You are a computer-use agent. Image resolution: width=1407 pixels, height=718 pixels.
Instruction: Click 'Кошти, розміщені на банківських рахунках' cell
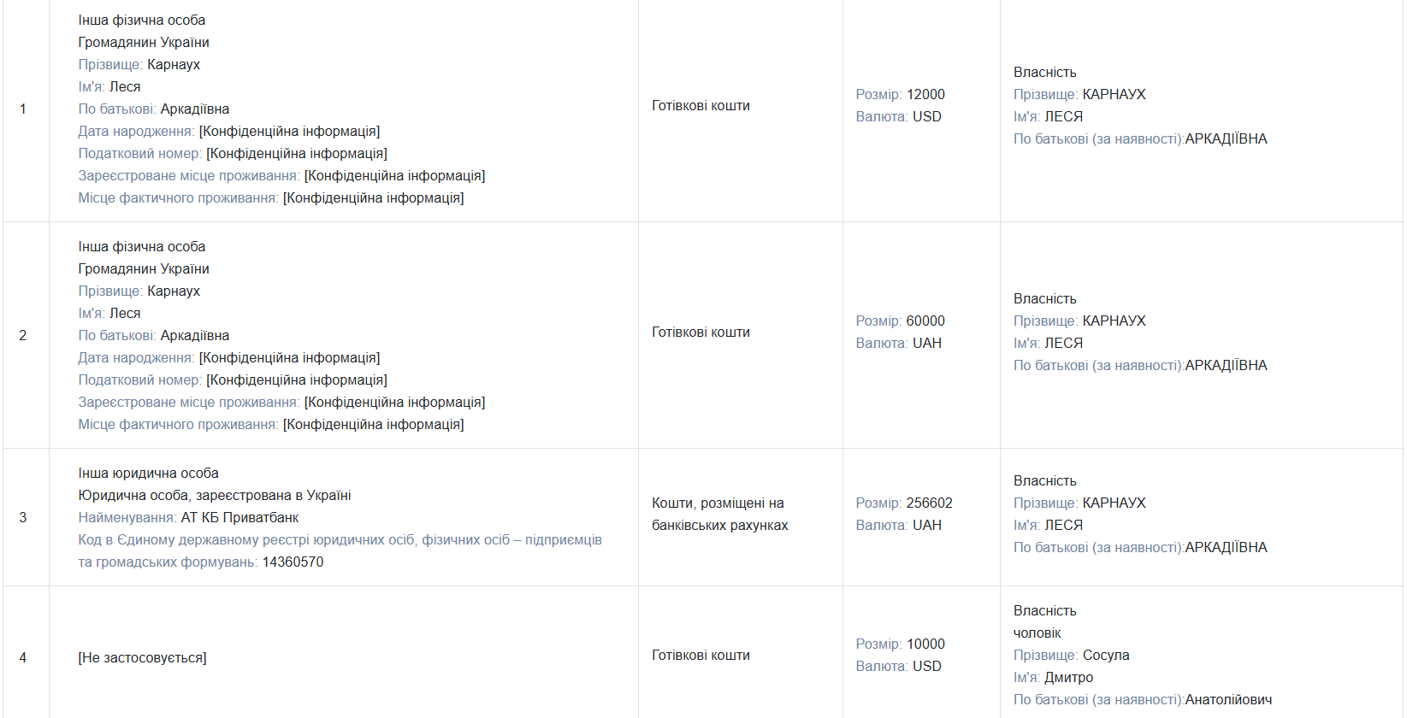(720, 514)
